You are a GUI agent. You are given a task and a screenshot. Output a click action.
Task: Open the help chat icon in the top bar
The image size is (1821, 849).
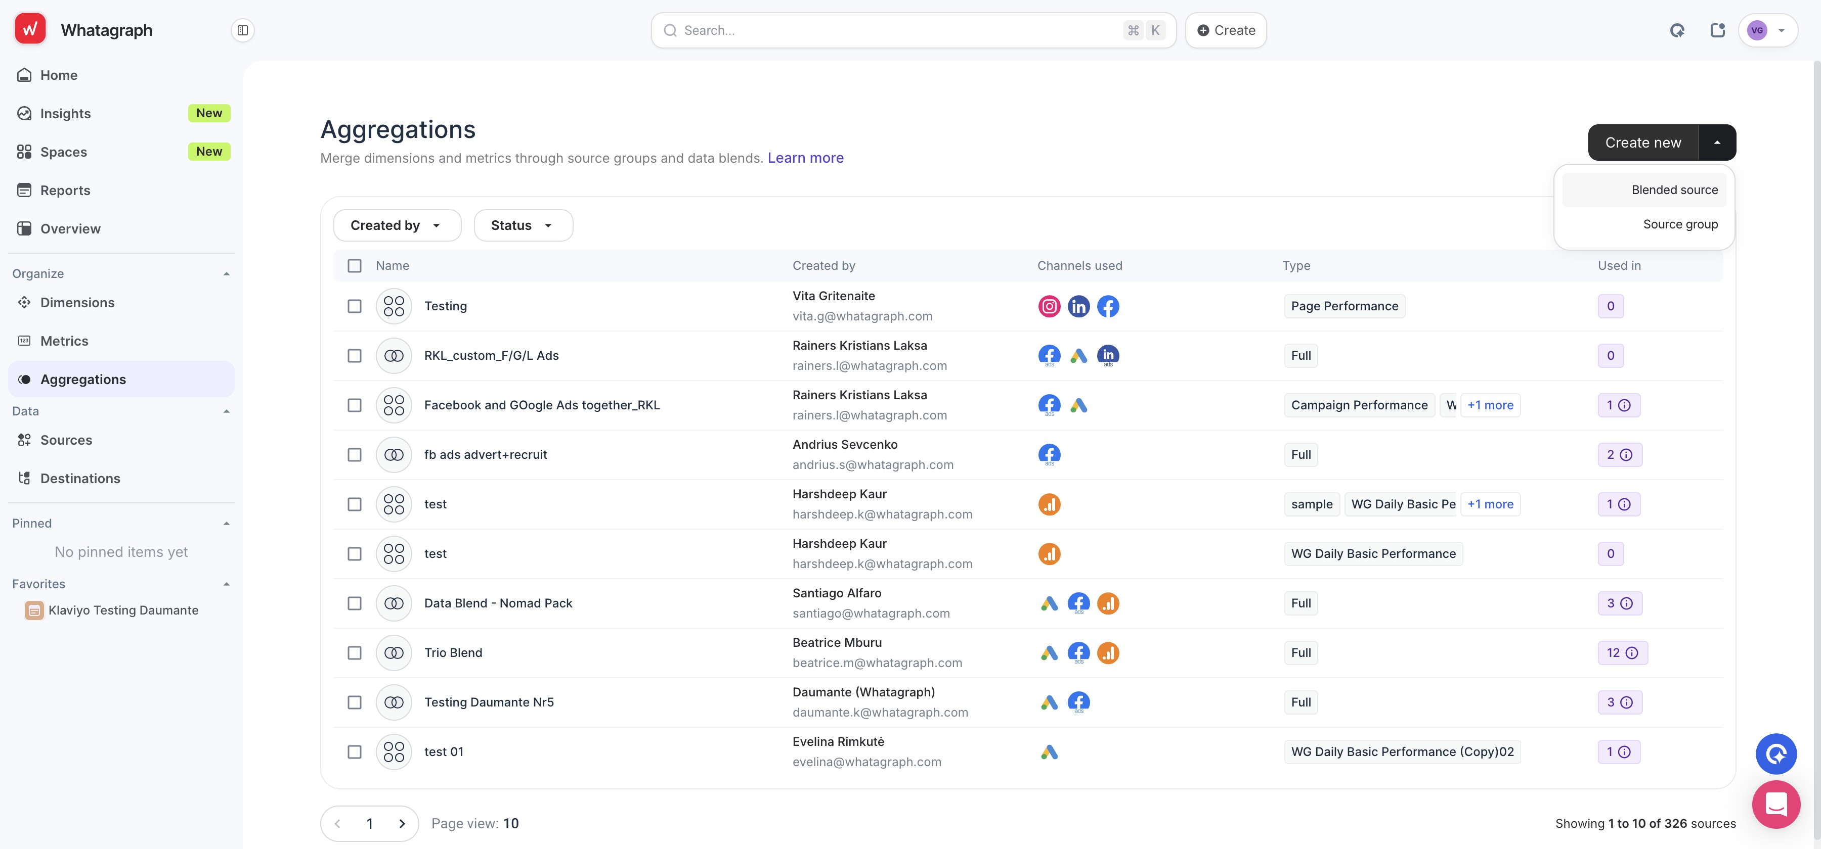[x=1677, y=30]
